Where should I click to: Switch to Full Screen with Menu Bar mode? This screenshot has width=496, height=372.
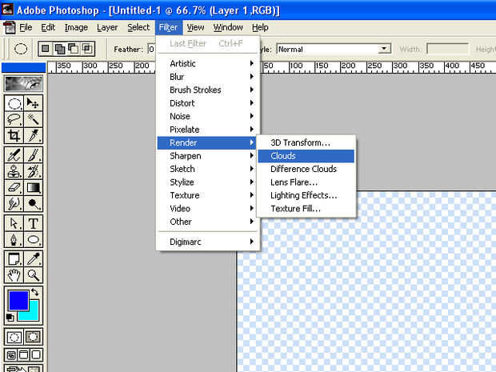(23, 355)
